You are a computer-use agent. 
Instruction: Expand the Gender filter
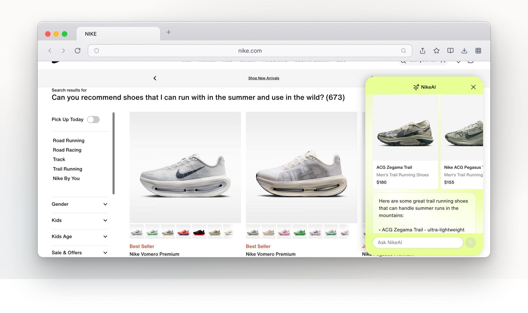pyautogui.click(x=80, y=204)
